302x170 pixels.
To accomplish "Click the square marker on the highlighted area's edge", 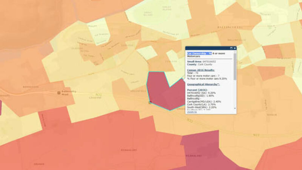I will coord(150,102).
